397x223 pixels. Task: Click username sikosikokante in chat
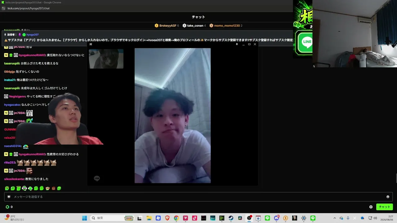pyautogui.click(x=14, y=179)
